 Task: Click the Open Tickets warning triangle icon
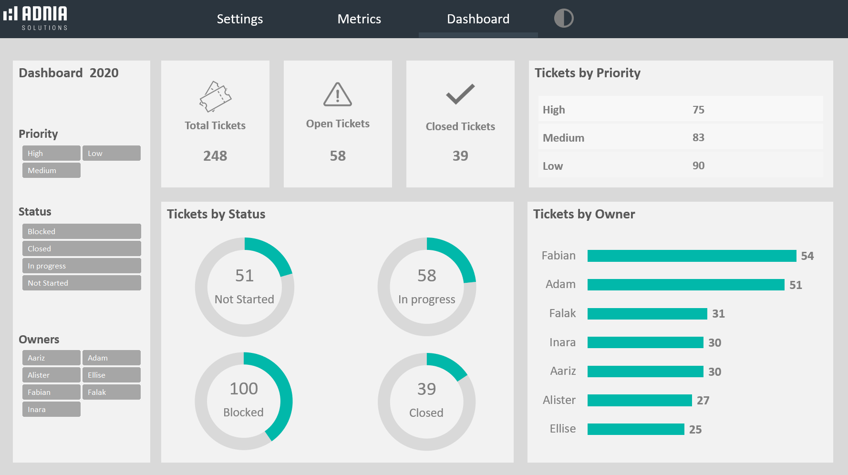coord(338,94)
